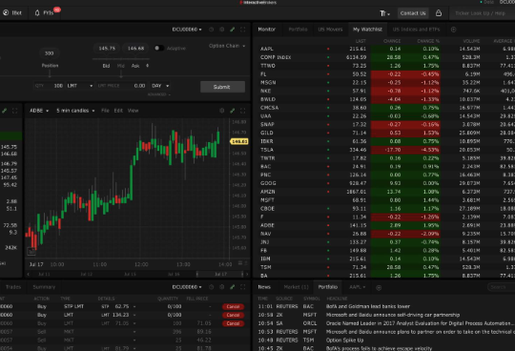Open the chart View menu
The height and width of the screenshot is (351, 515).
(x=133, y=111)
